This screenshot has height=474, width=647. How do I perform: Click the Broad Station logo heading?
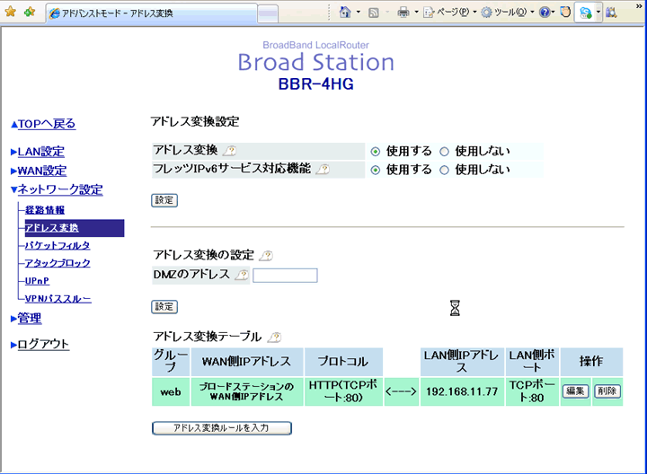(x=316, y=62)
